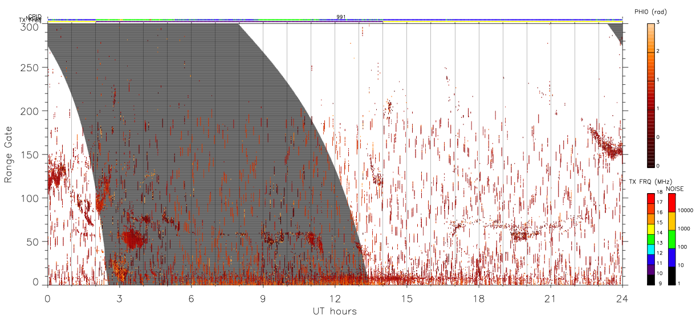This screenshot has height=323, width=700.
Task: Click the cyan 12–13 MHz TX FRQ swatch
Action: pos(650,250)
